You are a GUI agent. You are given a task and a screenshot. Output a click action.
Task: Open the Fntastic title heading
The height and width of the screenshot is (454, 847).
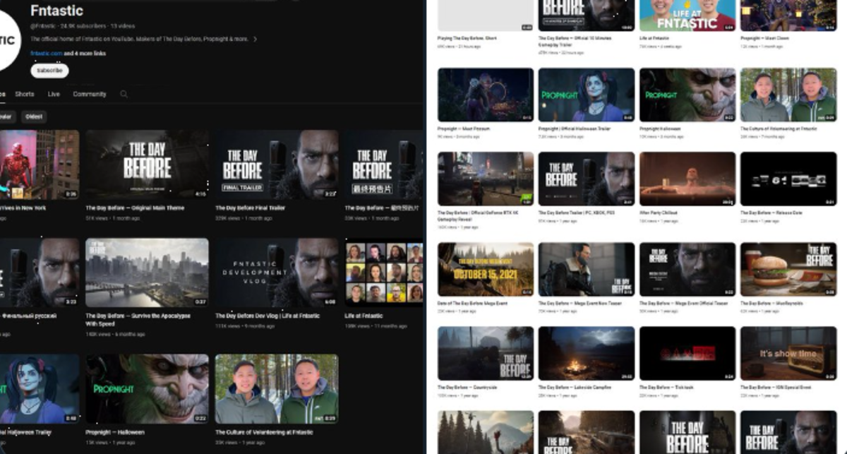56,11
